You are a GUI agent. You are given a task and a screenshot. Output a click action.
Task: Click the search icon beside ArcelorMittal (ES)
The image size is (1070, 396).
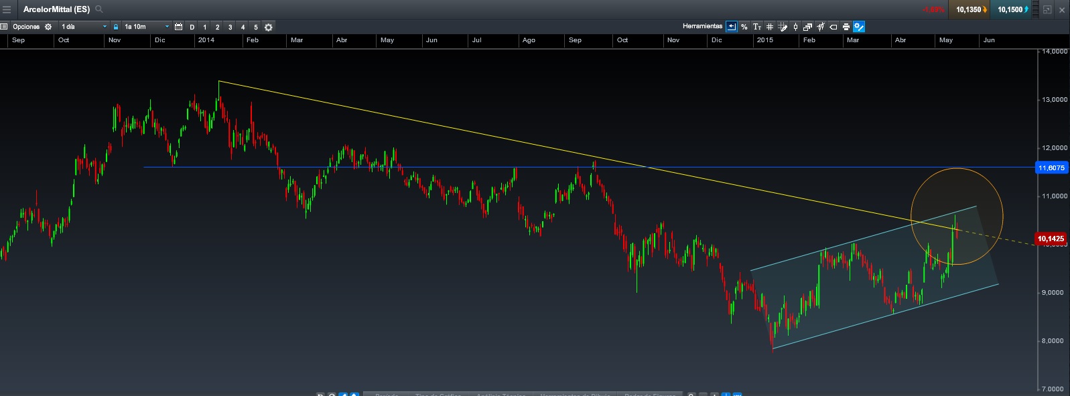pyautogui.click(x=99, y=9)
